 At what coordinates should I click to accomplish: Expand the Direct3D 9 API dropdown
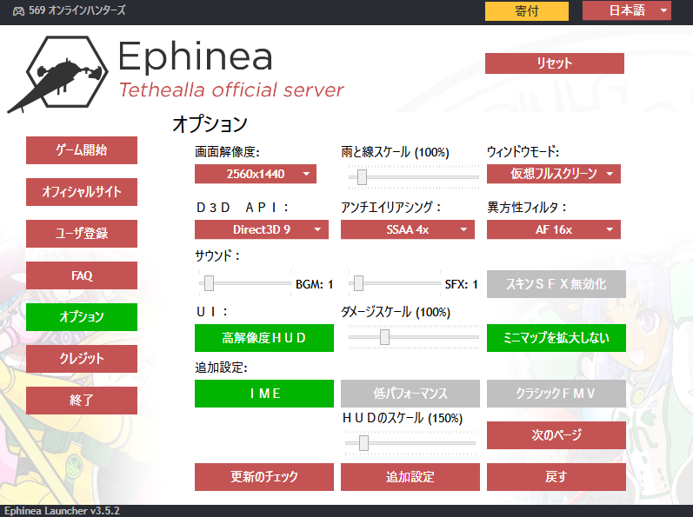coord(261,229)
